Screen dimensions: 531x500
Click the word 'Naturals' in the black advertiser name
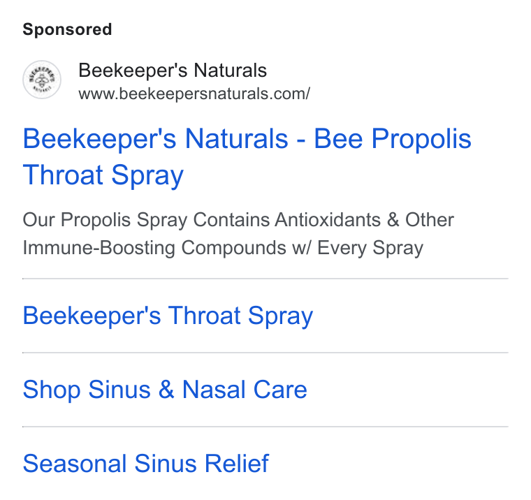(231, 71)
